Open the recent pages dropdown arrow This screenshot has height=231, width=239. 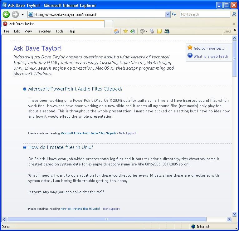click(x=22, y=15)
